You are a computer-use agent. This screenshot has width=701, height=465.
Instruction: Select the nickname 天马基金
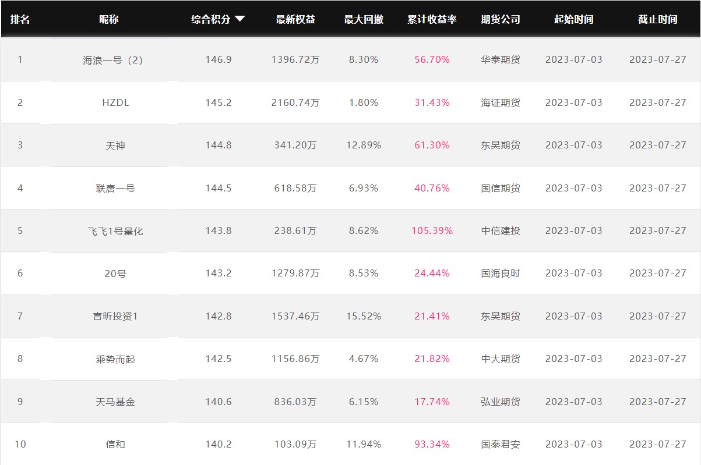pyautogui.click(x=115, y=402)
